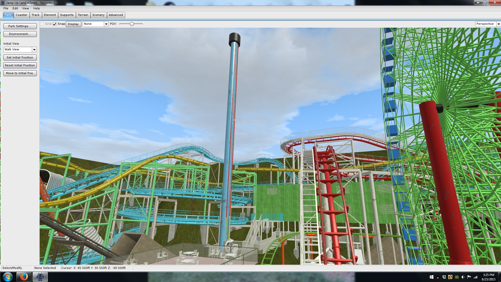501x282 pixels.
Task: Open the Edit menu
Action: click(15, 8)
